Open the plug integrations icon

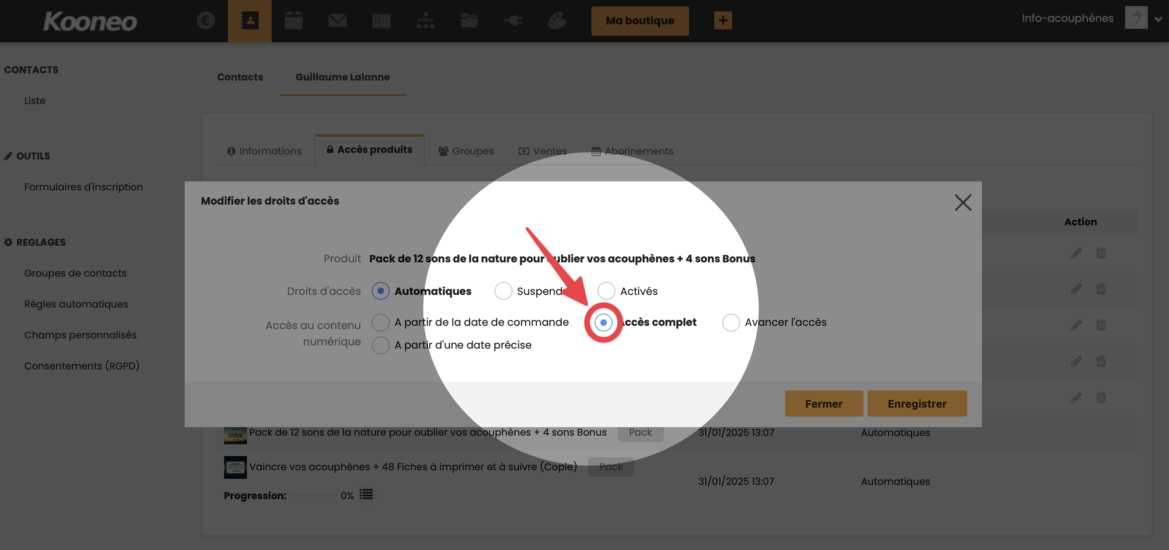point(513,20)
